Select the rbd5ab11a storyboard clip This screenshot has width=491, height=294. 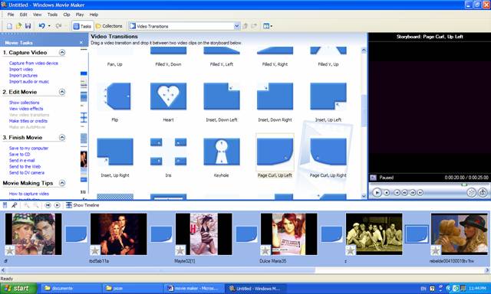coord(118,234)
